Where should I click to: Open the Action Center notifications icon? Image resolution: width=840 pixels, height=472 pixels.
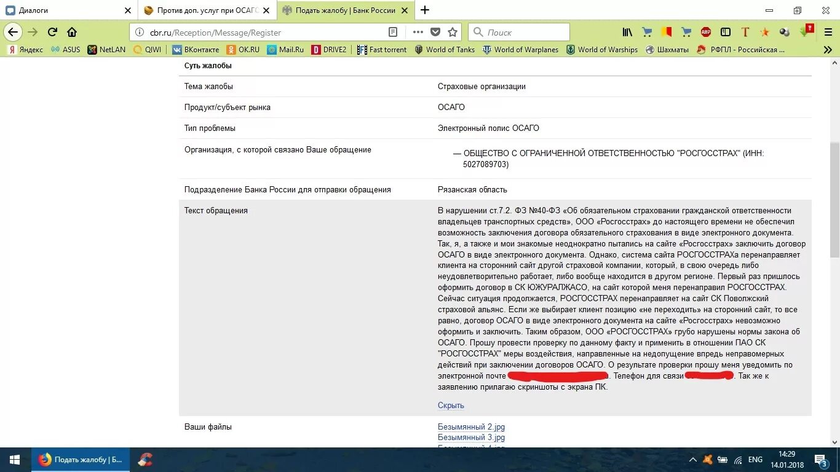click(x=822, y=460)
